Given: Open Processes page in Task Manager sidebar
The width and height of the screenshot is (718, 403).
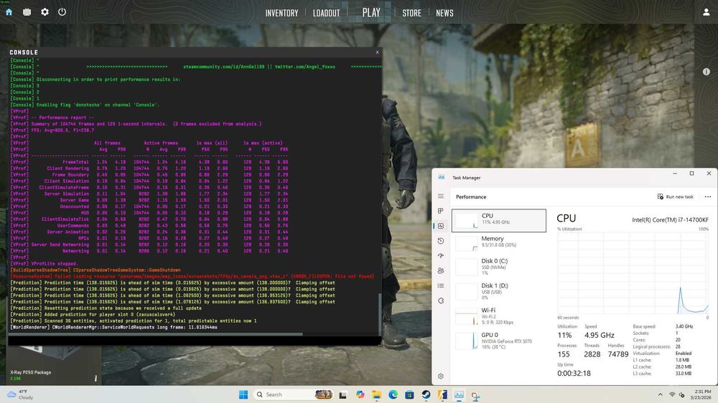Looking at the screenshot, I should tap(441, 211).
